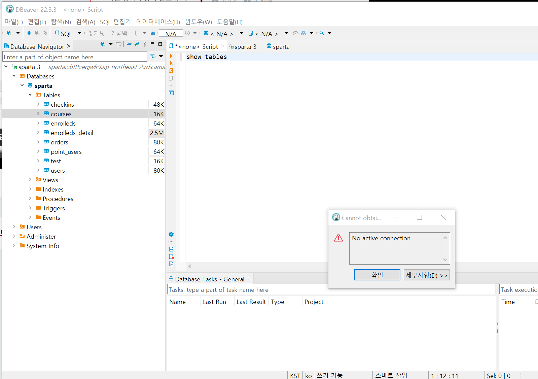
Task: Expand the Views folder node
Action: point(30,180)
